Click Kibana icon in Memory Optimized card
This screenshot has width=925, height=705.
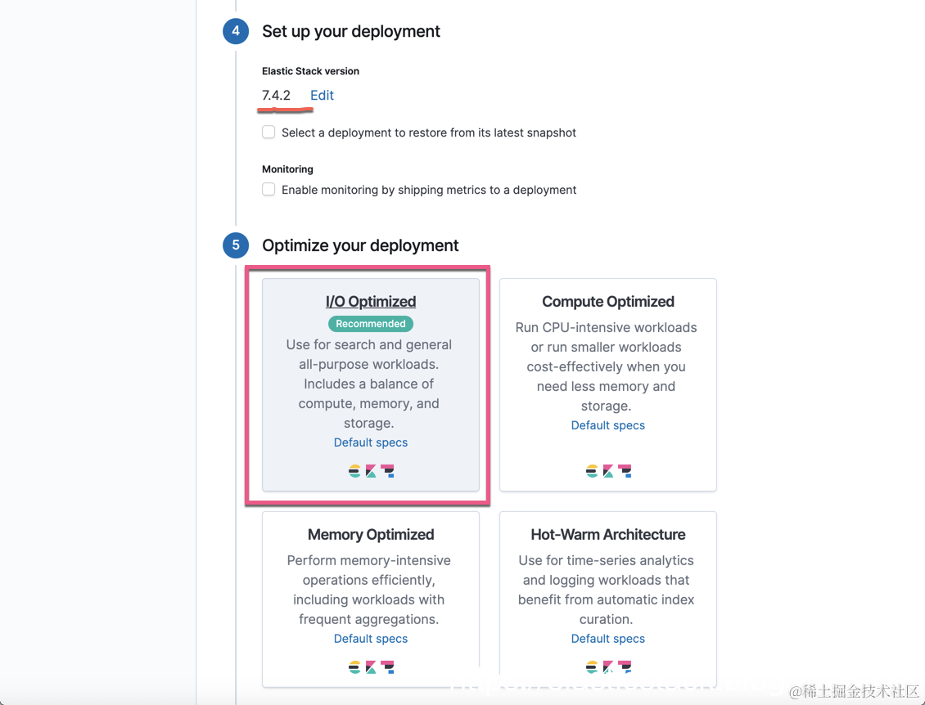tap(371, 667)
